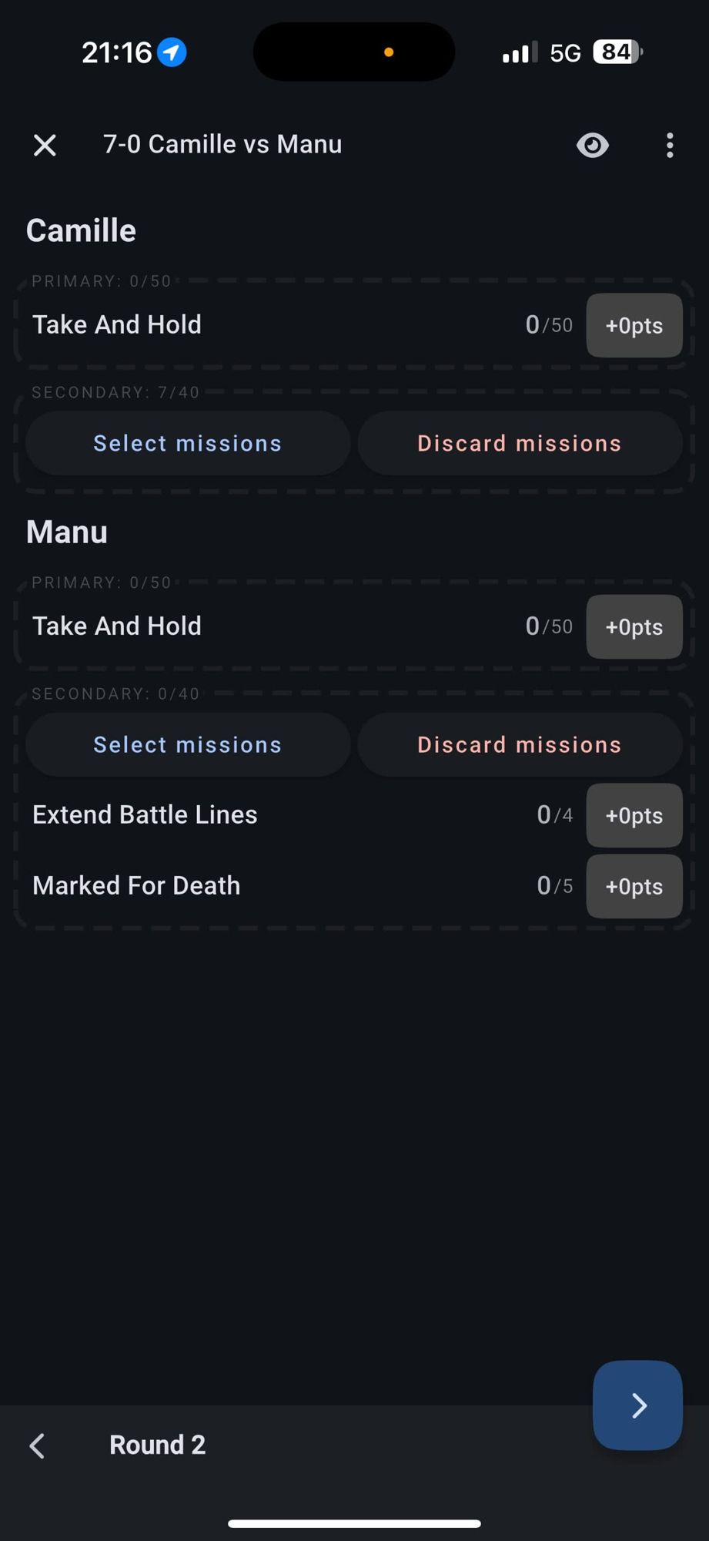Select missions for Camille
This screenshot has width=709, height=1541.
(188, 443)
